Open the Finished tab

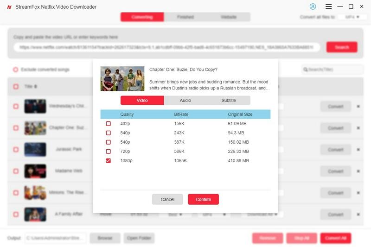[185, 17]
